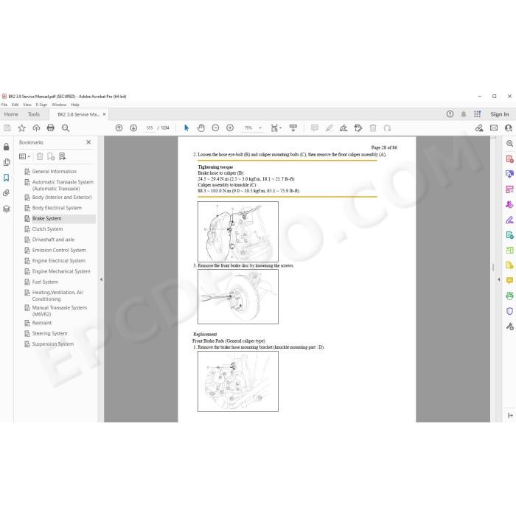This screenshot has height=516, width=516.
Task: Open the sign document tool
Action: click(x=344, y=128)
